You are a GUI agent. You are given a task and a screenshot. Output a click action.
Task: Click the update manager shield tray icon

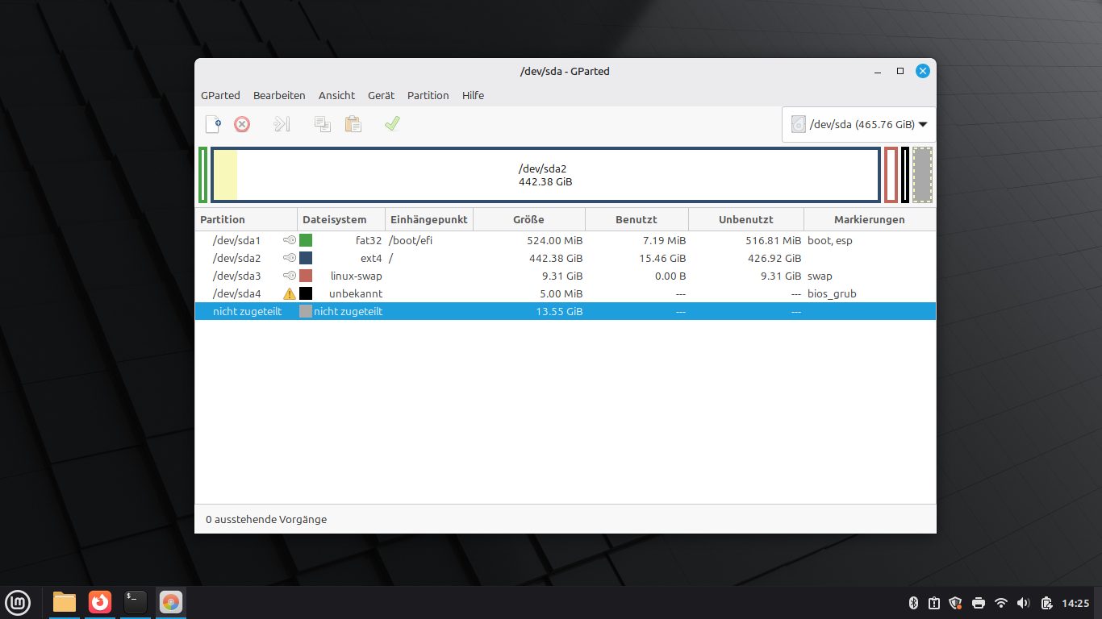pyautogui.click(x=956, y=602)
